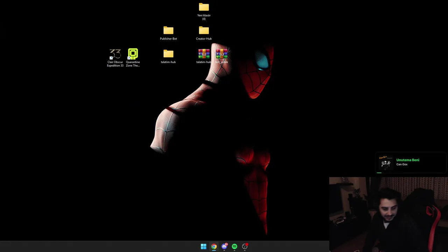Open the Windows Start menu
This screenshot has height=252, width=448.
(x=203, y=246)
